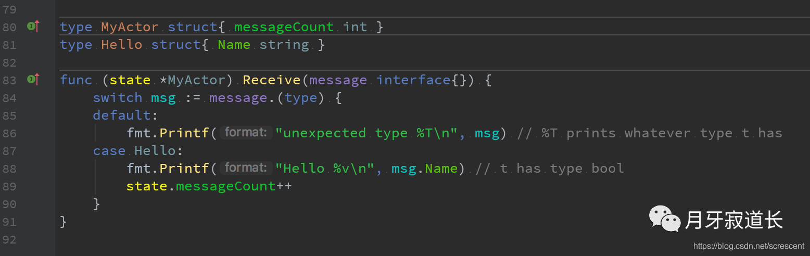Click state.messageCount++ on line 89

pyautogui.click(x=209, y=186)
